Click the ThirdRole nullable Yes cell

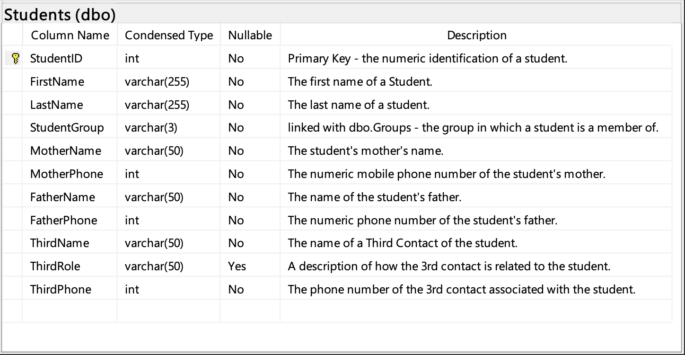point(237,266)
